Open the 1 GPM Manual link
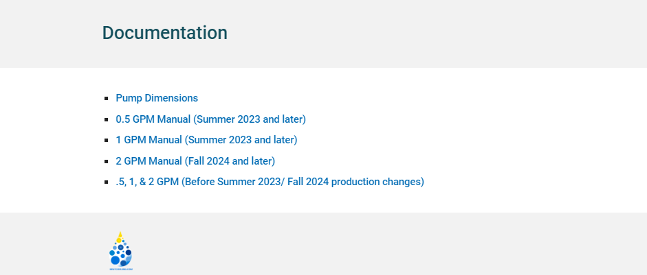647x275 pixels. pyautogui.click(x=206, y=140)
